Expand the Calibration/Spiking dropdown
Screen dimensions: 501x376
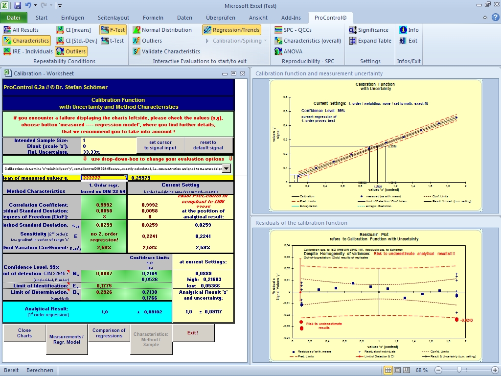point(265,41)
